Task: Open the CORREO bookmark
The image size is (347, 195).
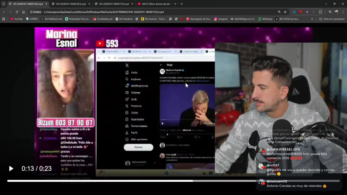Action: (32, 19)
